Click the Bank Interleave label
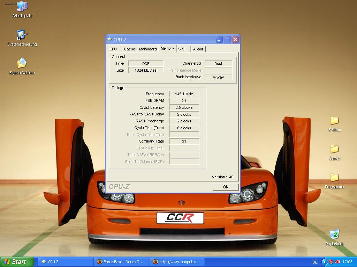This screenshot has width=357, height=267. pyautogui.click(x=188, y=77)
